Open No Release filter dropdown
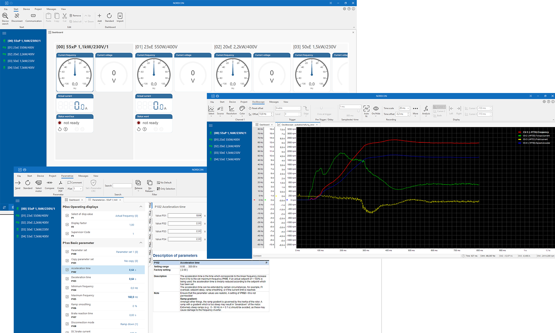This screenshot has width=555, height=333. [x=154, y=191]
